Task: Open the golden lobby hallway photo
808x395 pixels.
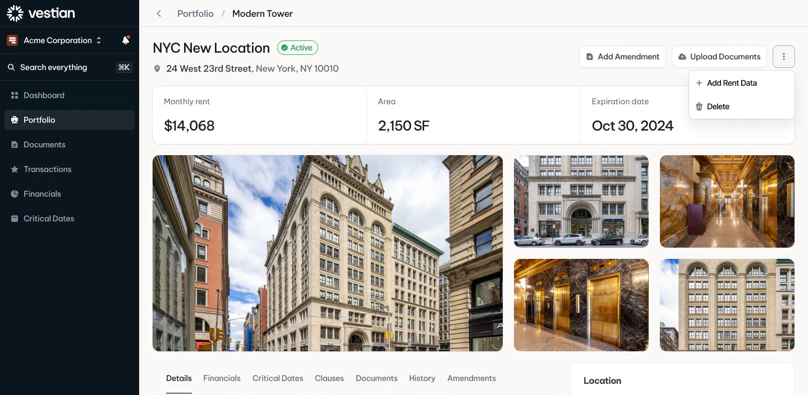Action: [727, 201]
